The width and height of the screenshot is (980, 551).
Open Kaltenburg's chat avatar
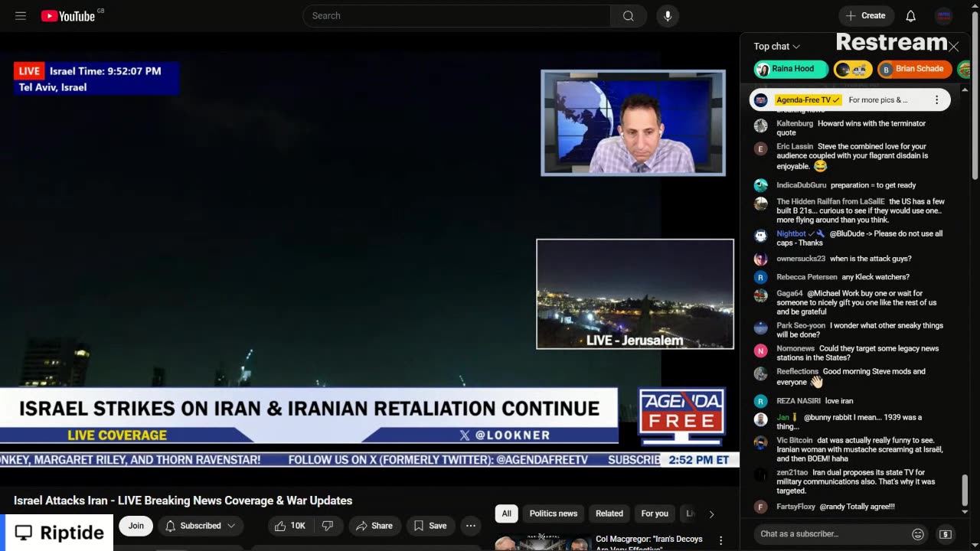tap(760, 126)
